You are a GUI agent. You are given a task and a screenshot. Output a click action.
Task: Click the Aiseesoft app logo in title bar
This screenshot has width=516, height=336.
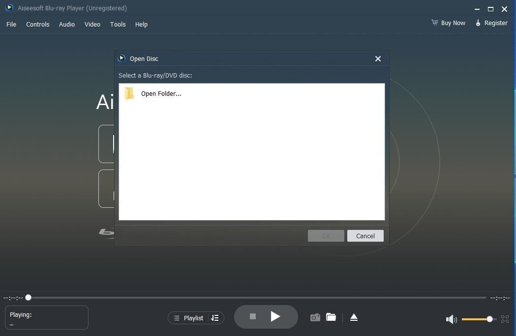[9, 7]
